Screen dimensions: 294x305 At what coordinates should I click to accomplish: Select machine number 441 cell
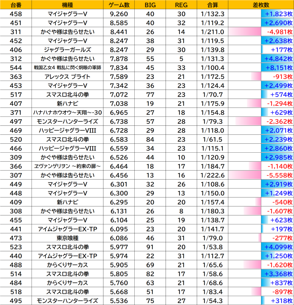pos(16,229)
